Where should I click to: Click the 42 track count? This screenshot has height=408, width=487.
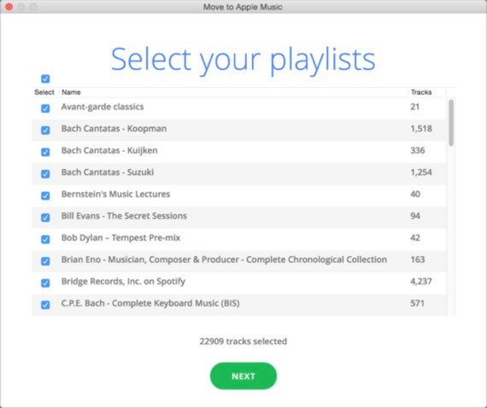(415, 237)
